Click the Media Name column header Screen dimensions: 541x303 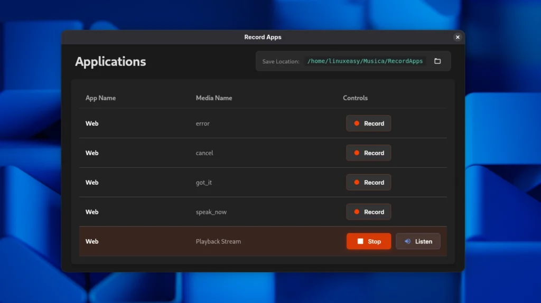pyautogui.click(x=213, y=98)
